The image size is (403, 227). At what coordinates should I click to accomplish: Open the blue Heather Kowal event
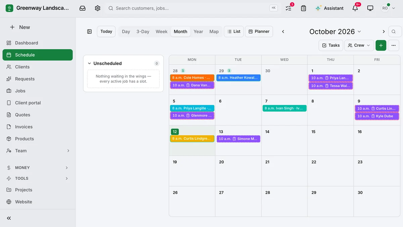click(x=238, y=78)
